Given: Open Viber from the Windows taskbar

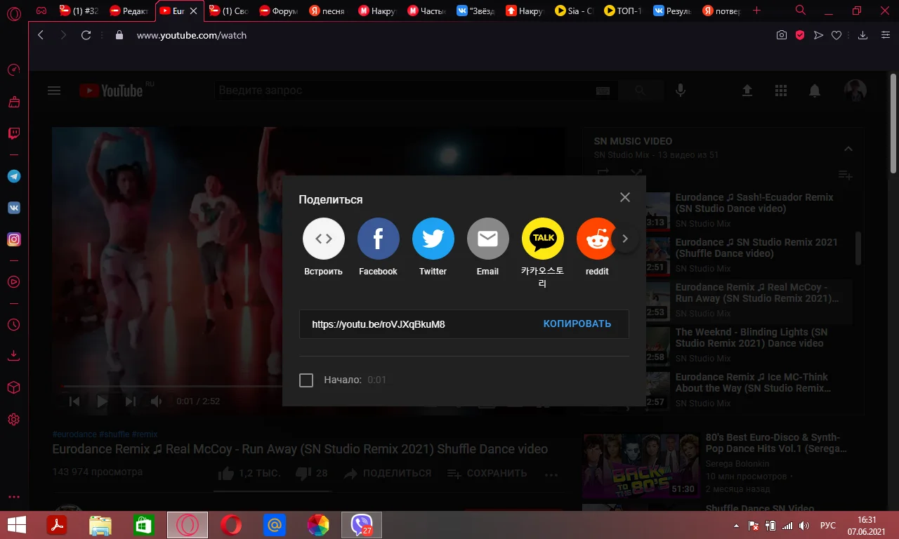Looking at the screenshot, I should 362,525.
